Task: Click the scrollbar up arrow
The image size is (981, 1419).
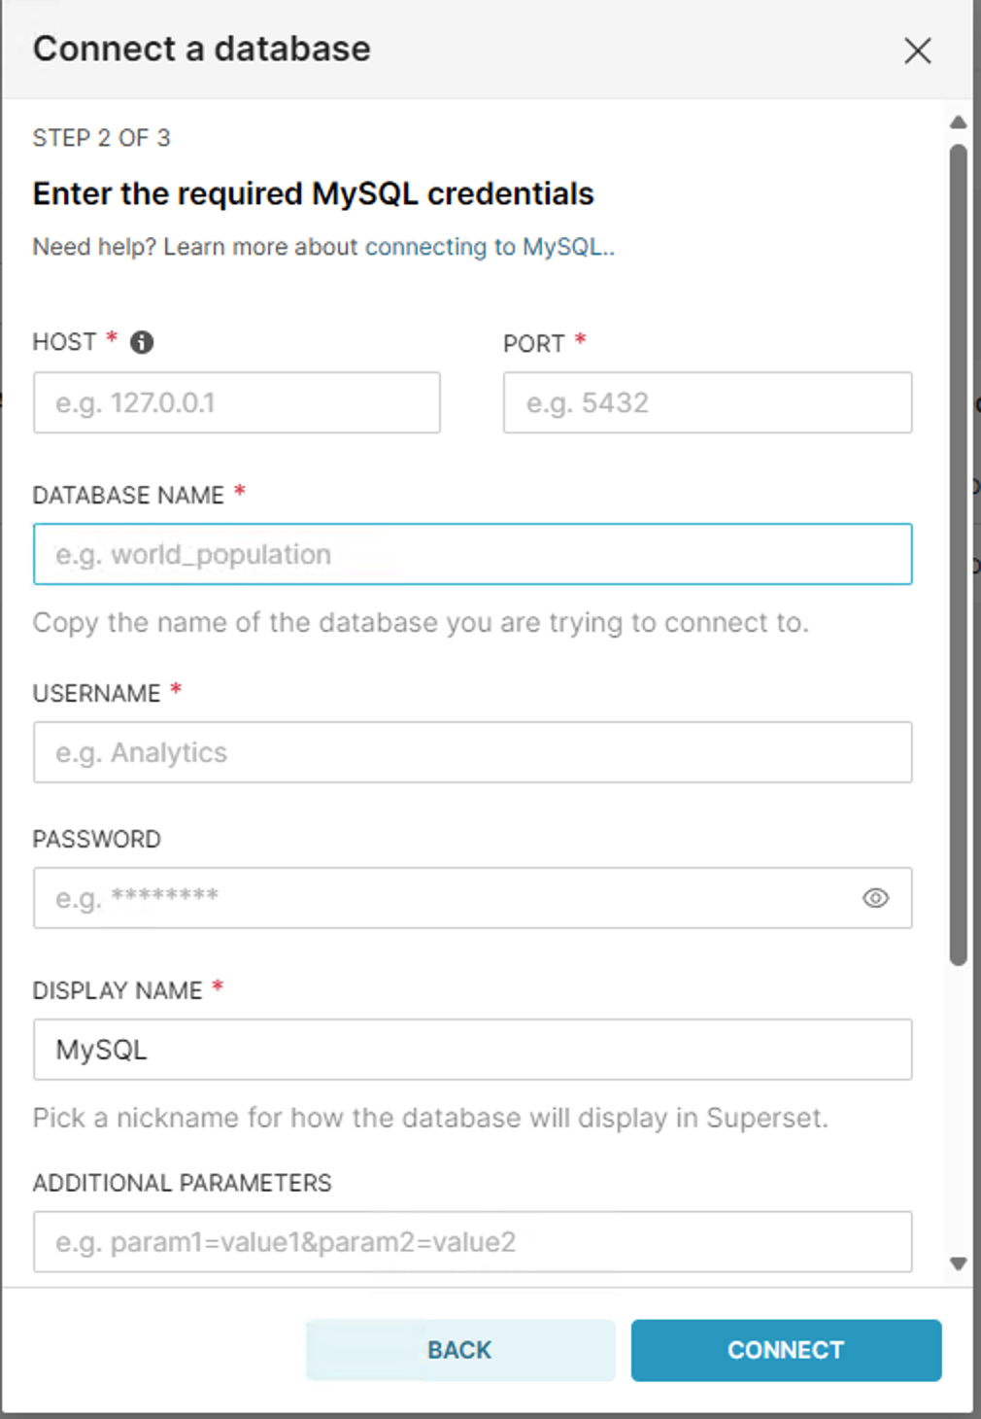Action: (959, 122)
